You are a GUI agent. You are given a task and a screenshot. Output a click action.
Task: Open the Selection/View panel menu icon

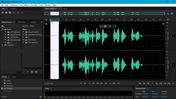click(x=147, y=89)
